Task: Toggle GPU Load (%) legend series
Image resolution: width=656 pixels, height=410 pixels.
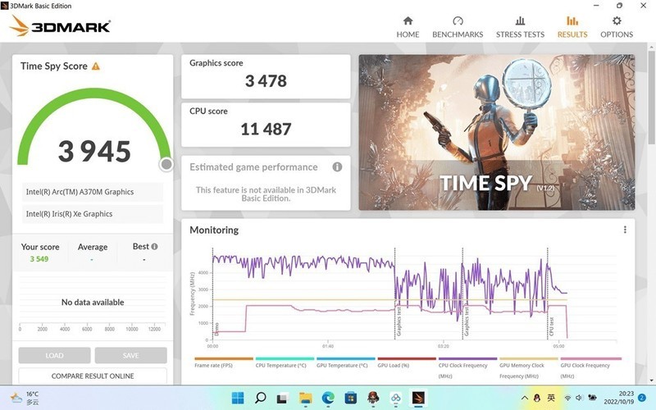Action: 407,362
